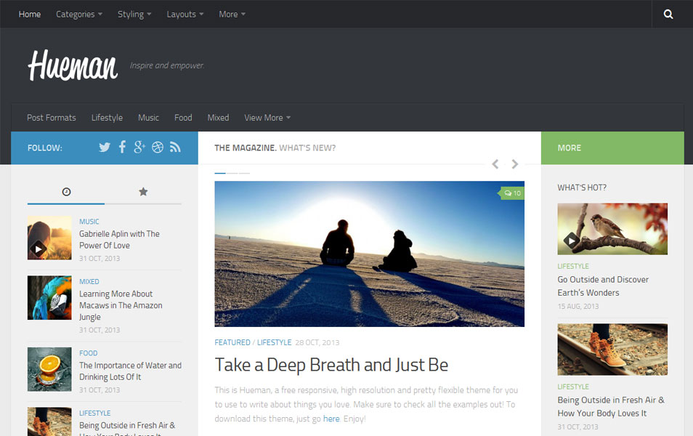The image size is (693, 436).
Task: Click the '28 OCT, 2013' featured post date
Action: point(317,342)
